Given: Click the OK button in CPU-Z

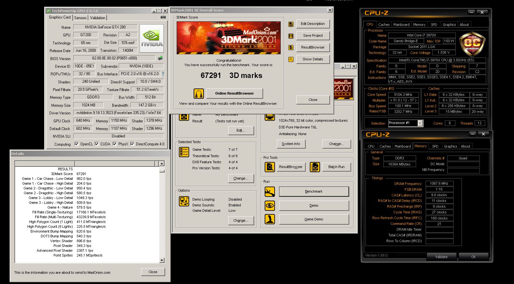Looking at the screenshot, I should pos(473,257).
